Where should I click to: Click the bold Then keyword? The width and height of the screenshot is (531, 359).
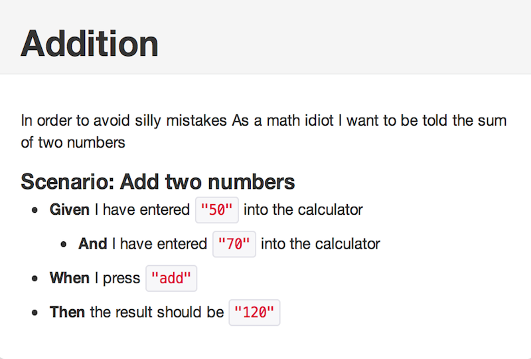point(67,312)
